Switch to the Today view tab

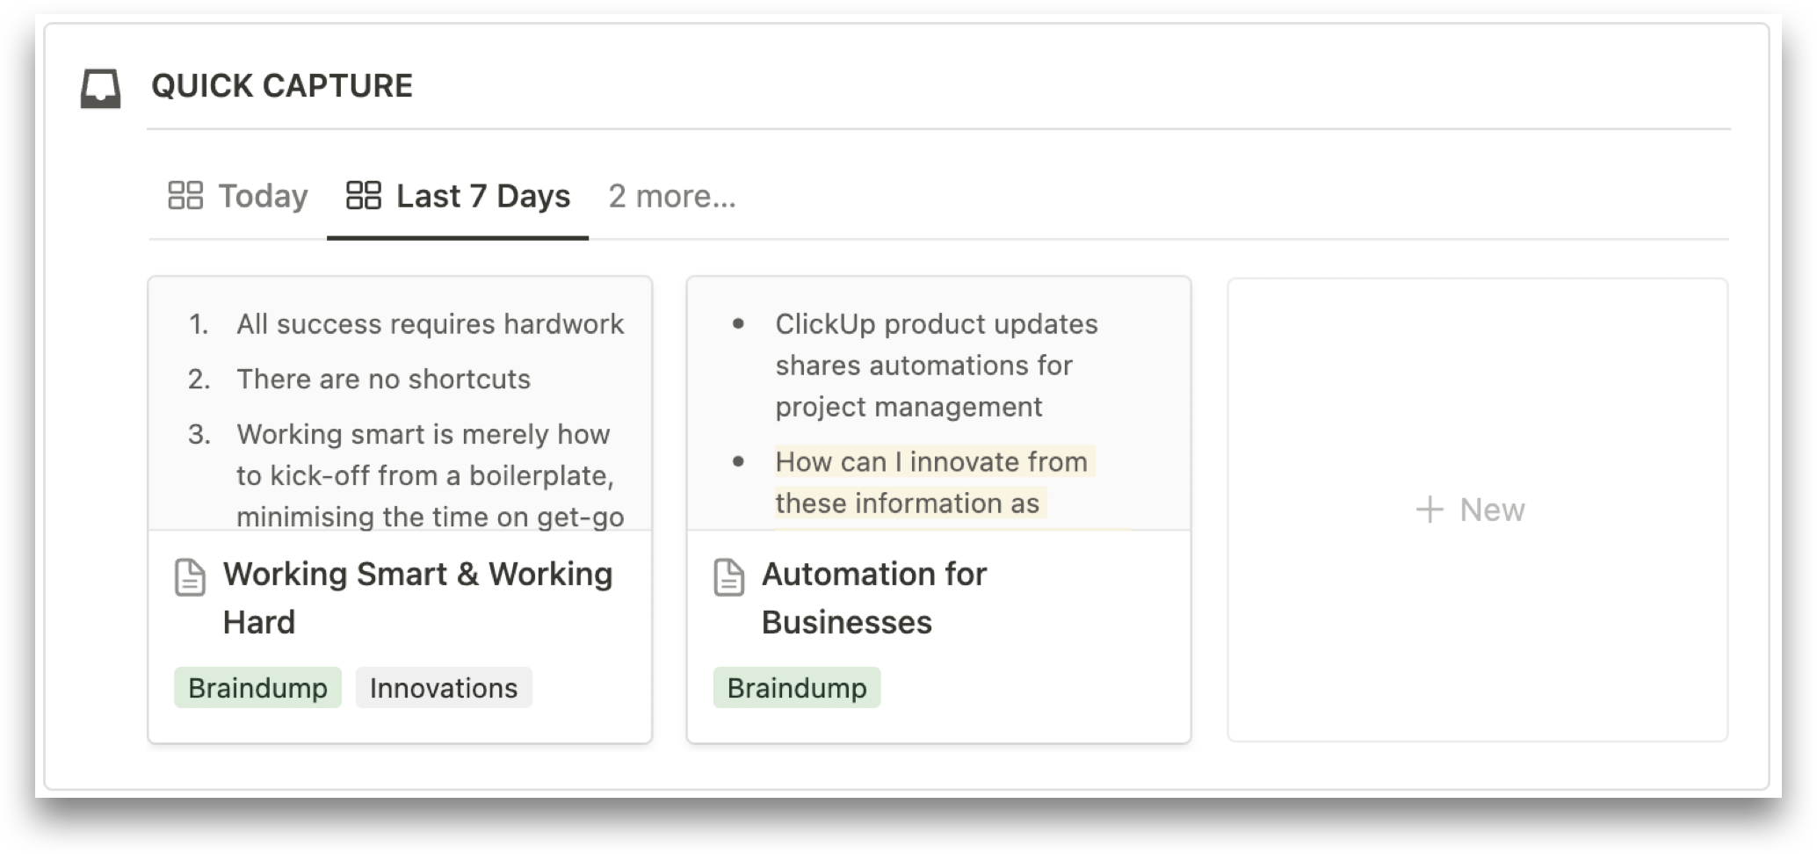(x=238, y=196)
